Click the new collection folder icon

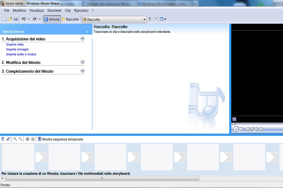(155, 19)
